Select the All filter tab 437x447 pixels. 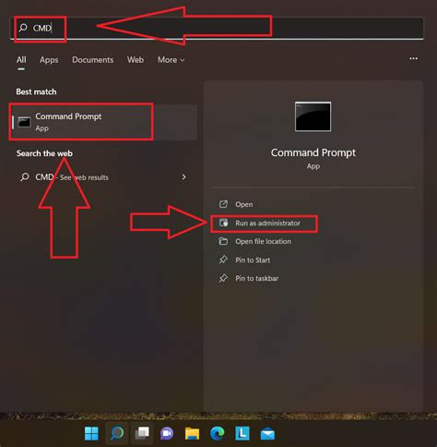[21, 60]
